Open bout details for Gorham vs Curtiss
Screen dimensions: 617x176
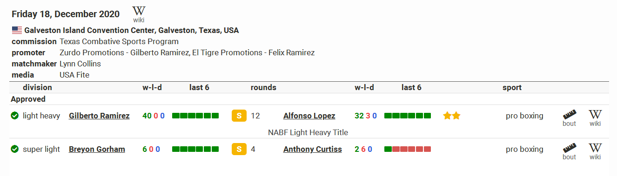[x=569, y=152]
